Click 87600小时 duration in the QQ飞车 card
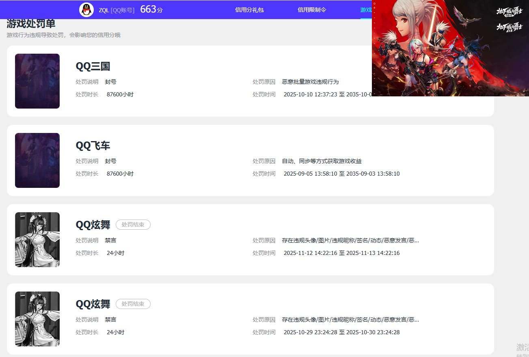Screen dimensions: 529x357 point(120,174)
